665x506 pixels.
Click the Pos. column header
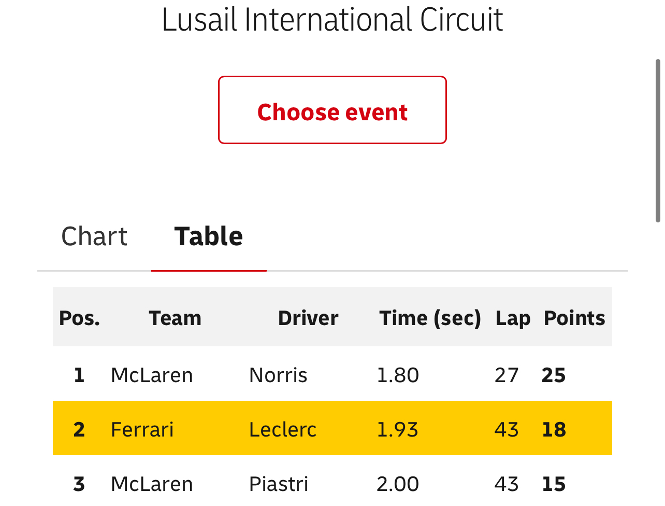79,318
